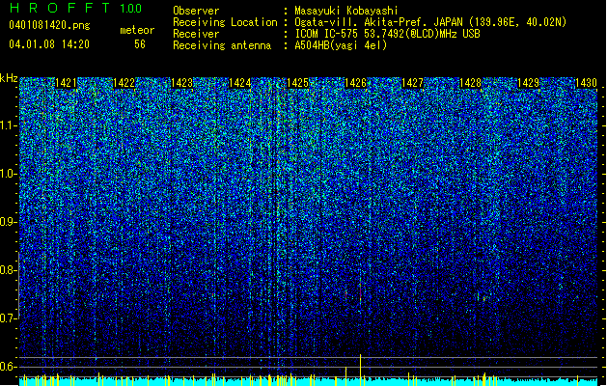Click the 1.0 frequency axis label
The height and width of the screenshot is (386, 607).
click(x=8, y=174)
